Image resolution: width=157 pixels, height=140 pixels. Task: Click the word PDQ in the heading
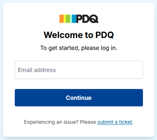pyautogui.click(x=104, y=35)
